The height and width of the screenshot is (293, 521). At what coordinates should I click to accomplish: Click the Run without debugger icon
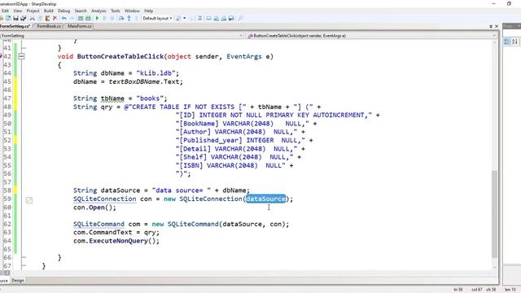pos(105,18)
